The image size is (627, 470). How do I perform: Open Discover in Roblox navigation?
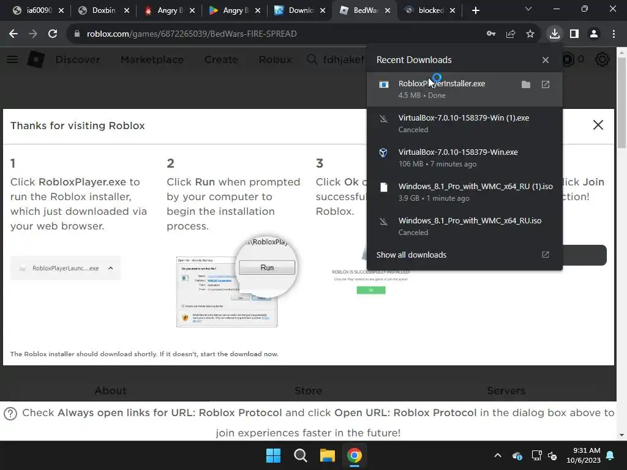(78, 59)
